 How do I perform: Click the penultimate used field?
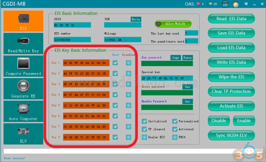[192, 41]
